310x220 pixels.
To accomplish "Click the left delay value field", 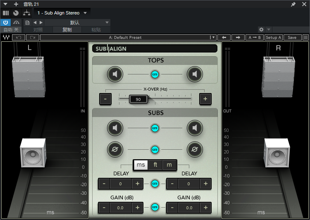I will pos(121,184).
